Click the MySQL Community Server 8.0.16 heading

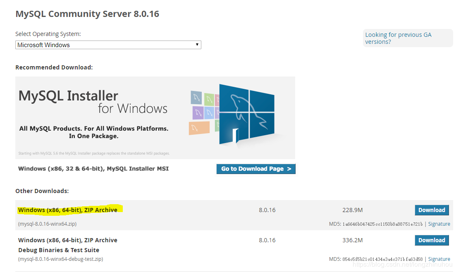click(87, 14)
